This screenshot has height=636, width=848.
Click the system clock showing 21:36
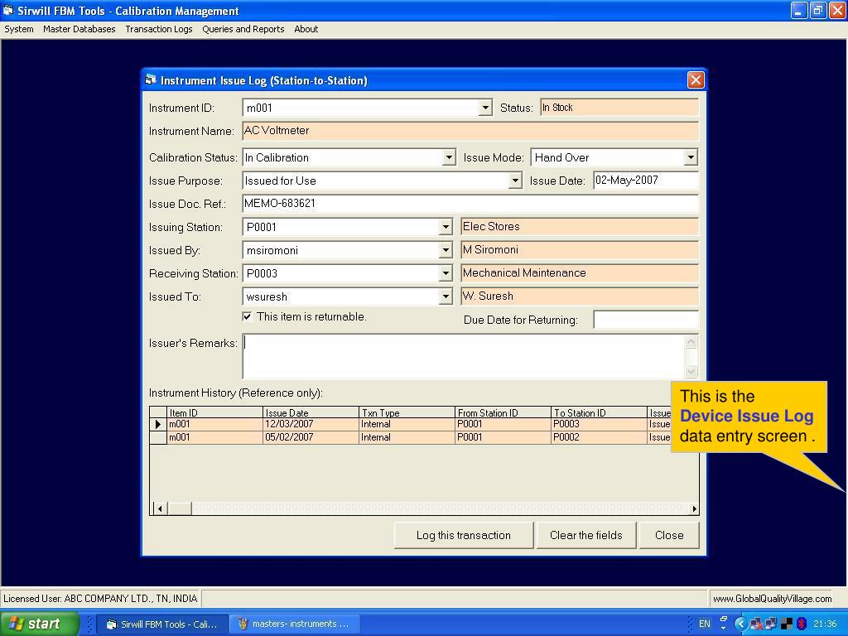pos(825,624)
